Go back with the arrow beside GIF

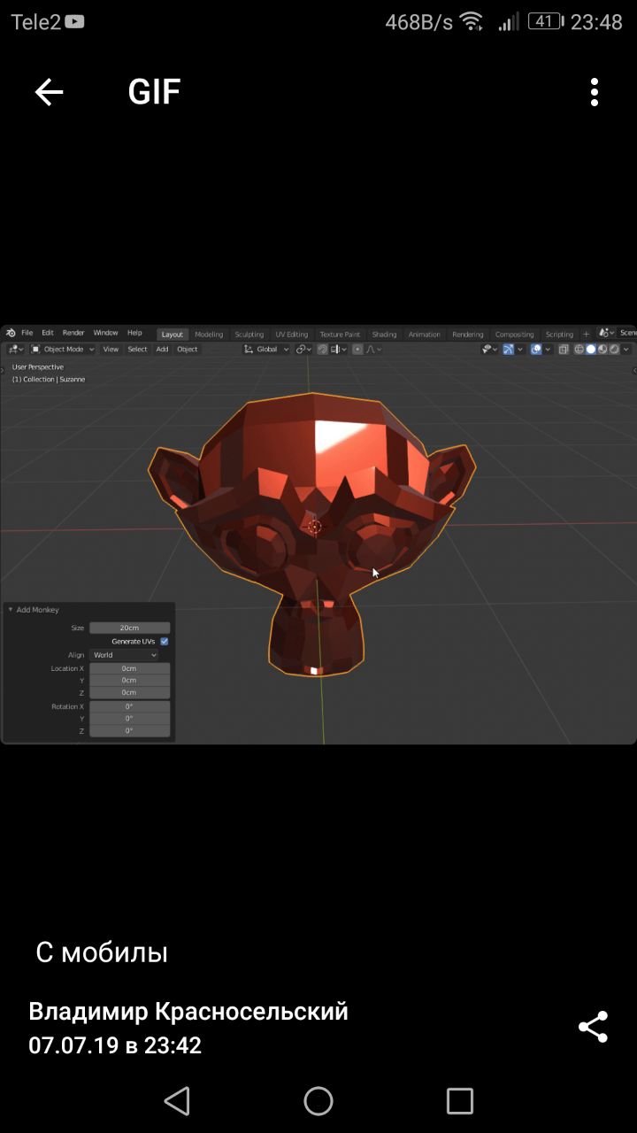pos(49,92)
